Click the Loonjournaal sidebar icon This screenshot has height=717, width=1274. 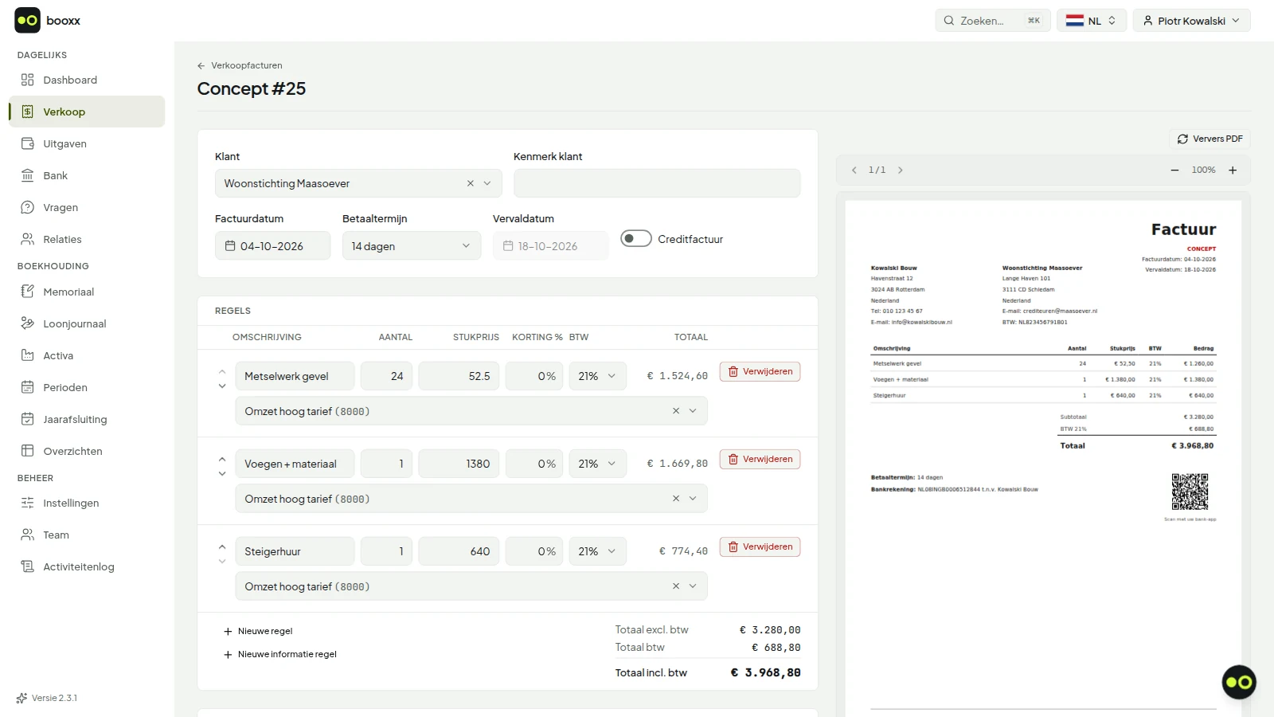[28, 323]
